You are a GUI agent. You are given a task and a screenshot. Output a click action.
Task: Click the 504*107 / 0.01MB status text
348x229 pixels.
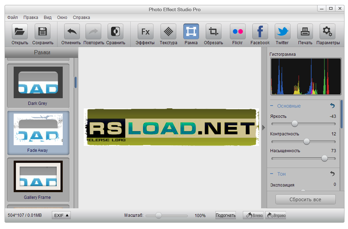(25, 215)
